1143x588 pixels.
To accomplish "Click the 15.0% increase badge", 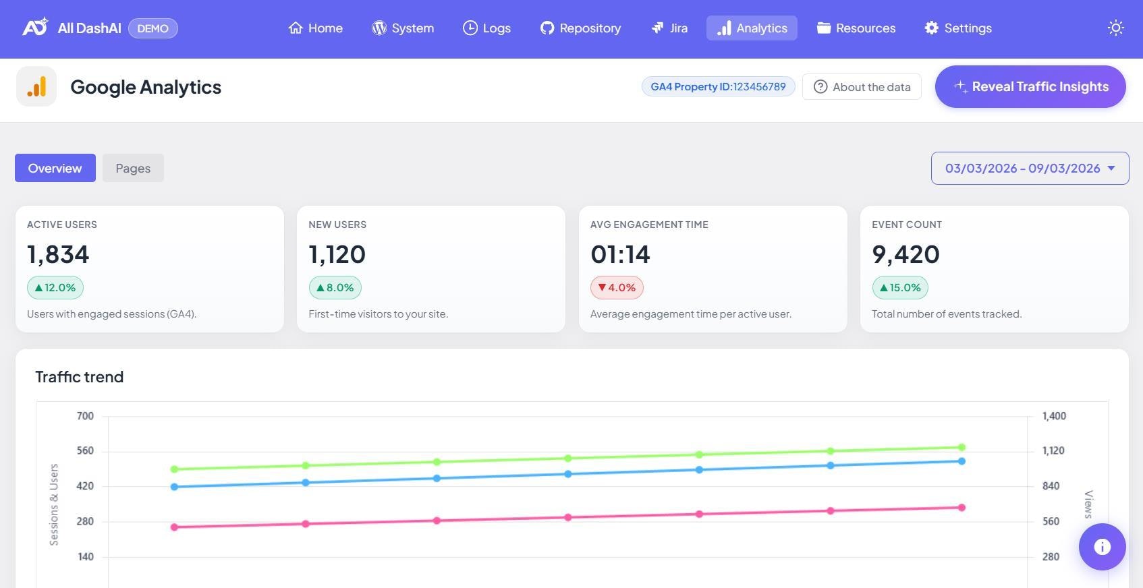I will point(900,287).
